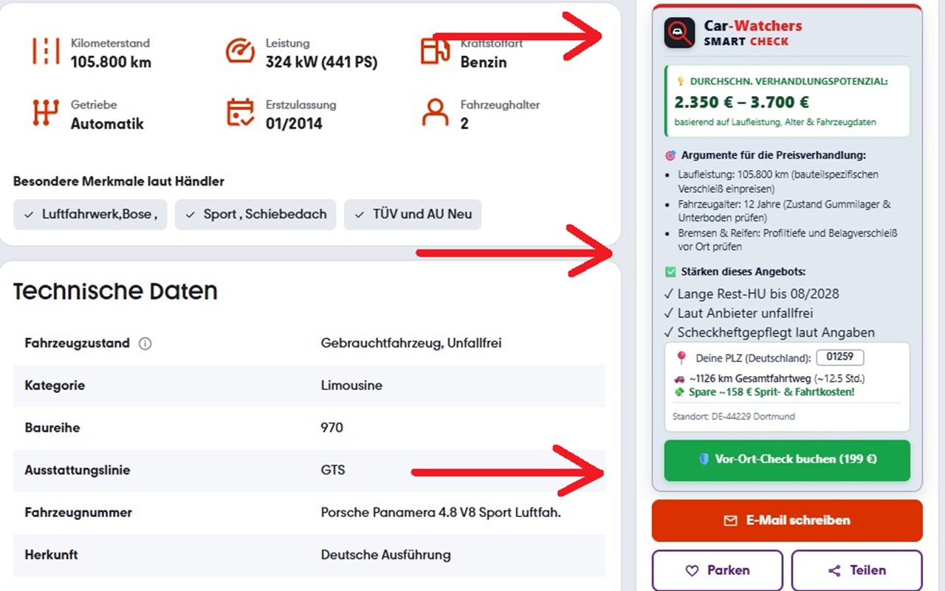Click the lightbulb icon beside Verhandlungspotenzial
945x591 pixels.
tap(681, 81)
